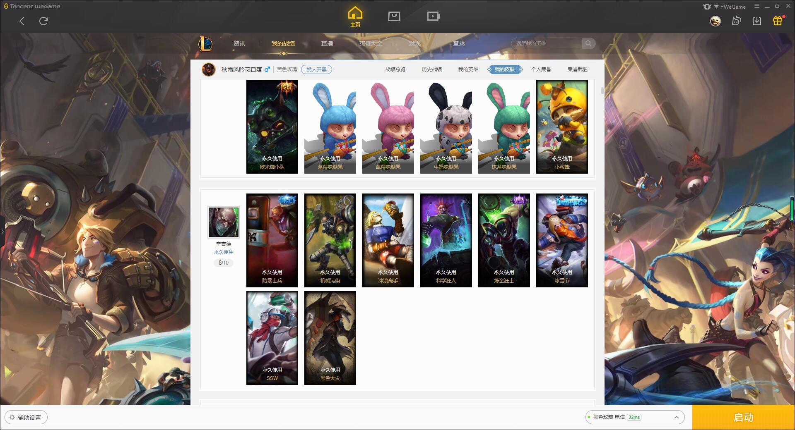Open the 炼金狂士 skin card

(x=504, y=240)
